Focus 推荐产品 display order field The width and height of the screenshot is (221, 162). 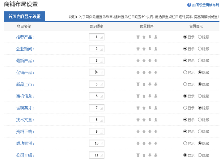pos(96,37)
